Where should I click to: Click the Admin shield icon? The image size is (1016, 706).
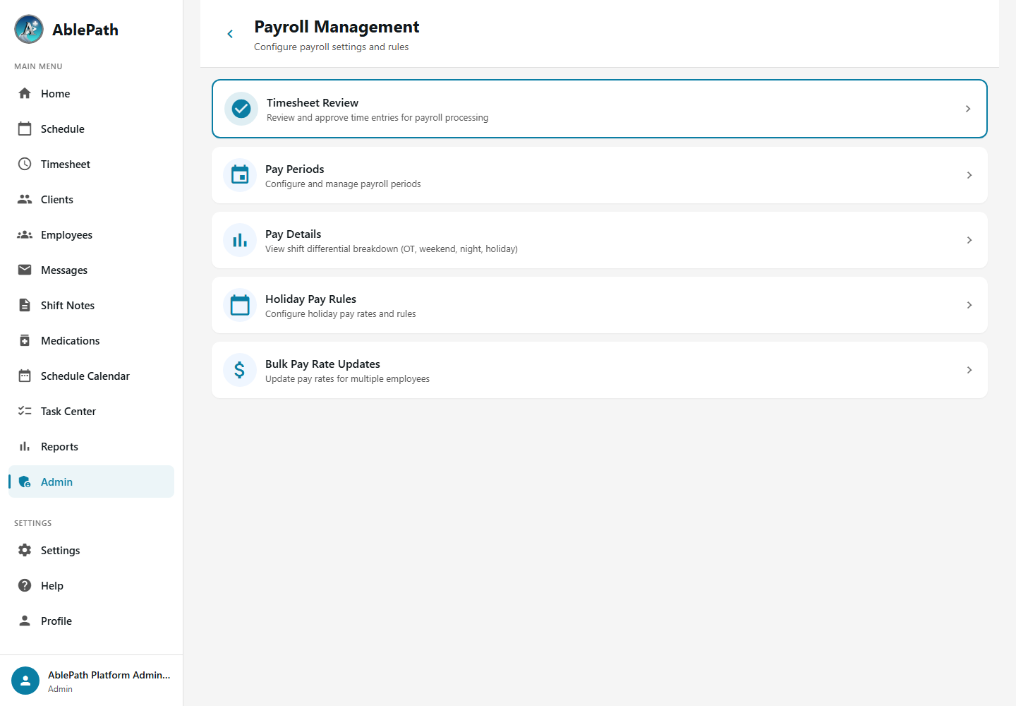[x=25, y=481]
